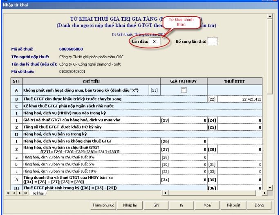Click tax cell for indicator [25]

240,127
